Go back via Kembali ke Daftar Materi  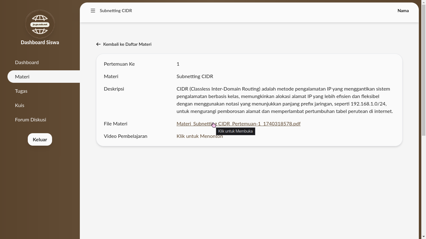pyautogui.click(x=127, y=44)
